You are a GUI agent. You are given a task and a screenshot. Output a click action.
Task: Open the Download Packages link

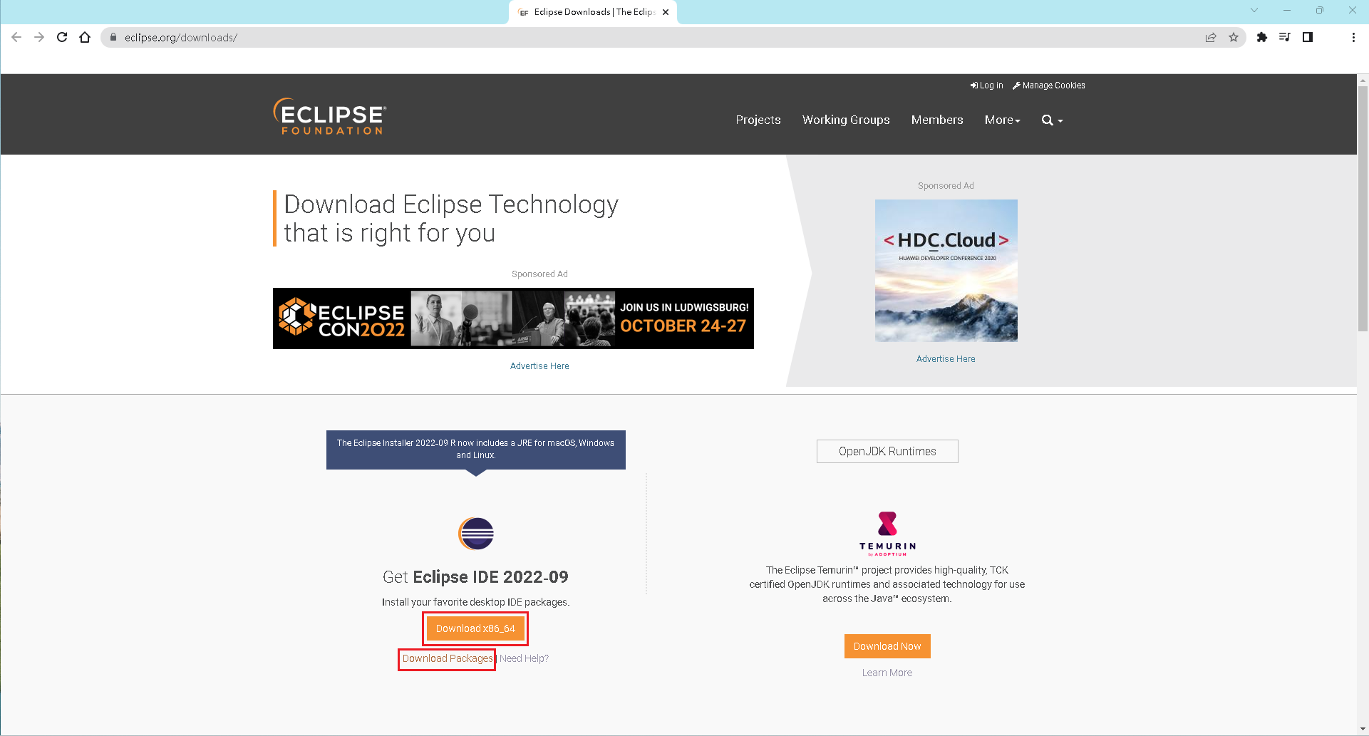pos(447,658)
